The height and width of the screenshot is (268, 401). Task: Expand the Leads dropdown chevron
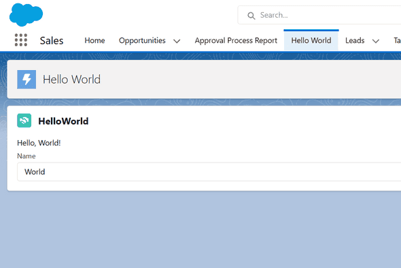point(375,41)
